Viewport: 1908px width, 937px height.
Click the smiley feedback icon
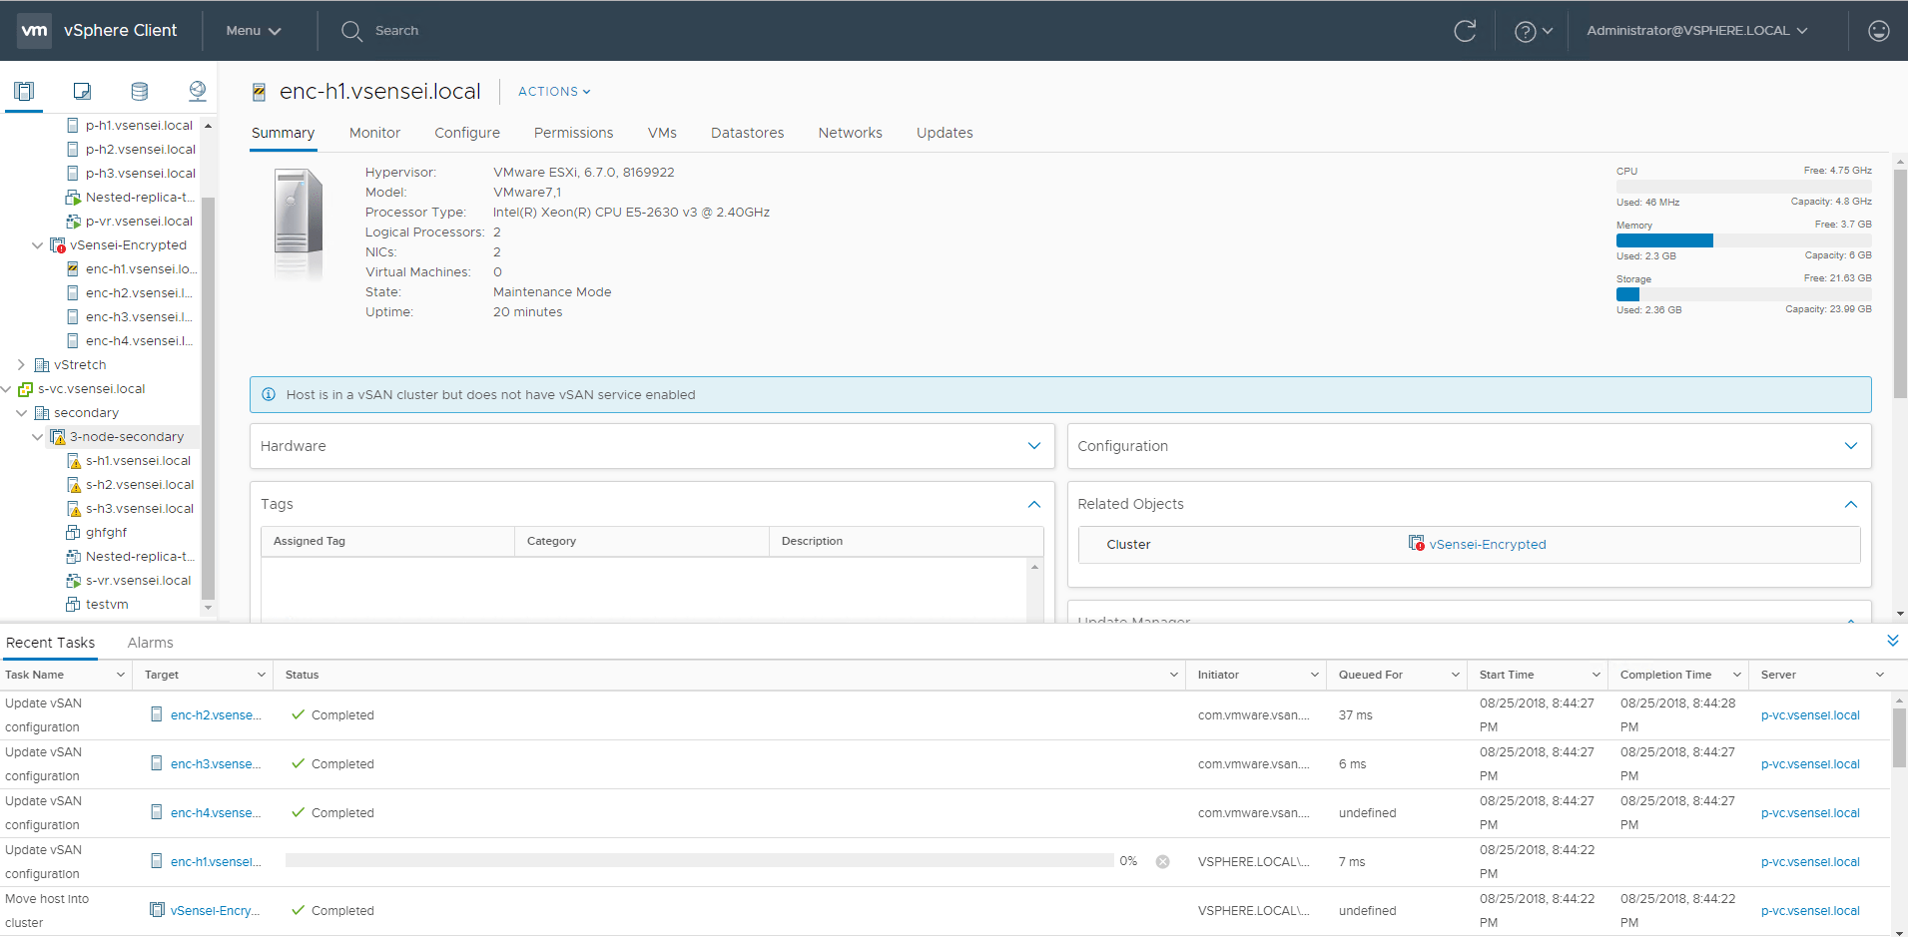[1878, 31]
